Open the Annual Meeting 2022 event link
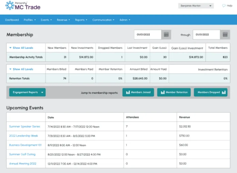The height and width of the screenshot is (173, 237). click(23, 164)
